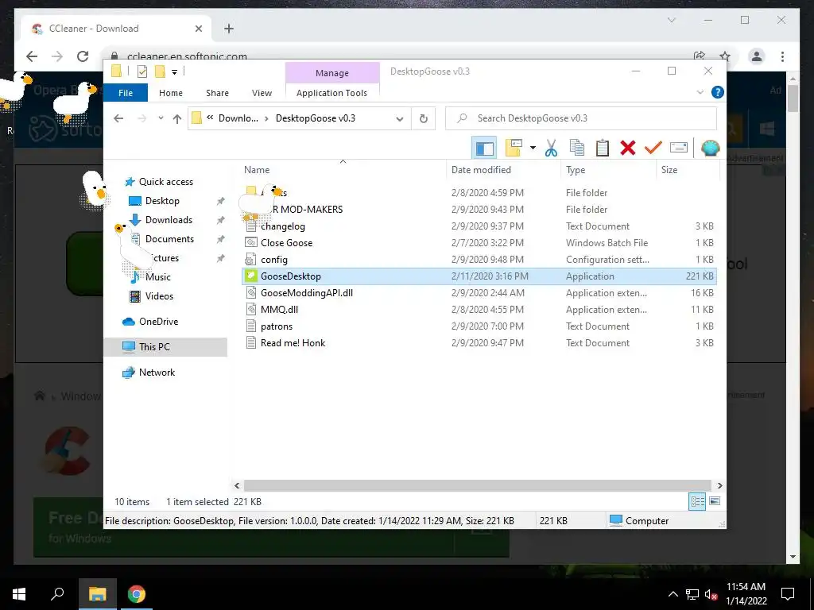Switch to the Share ribbon tab
This screenshot has height=610, width=814.
point(217,93)
